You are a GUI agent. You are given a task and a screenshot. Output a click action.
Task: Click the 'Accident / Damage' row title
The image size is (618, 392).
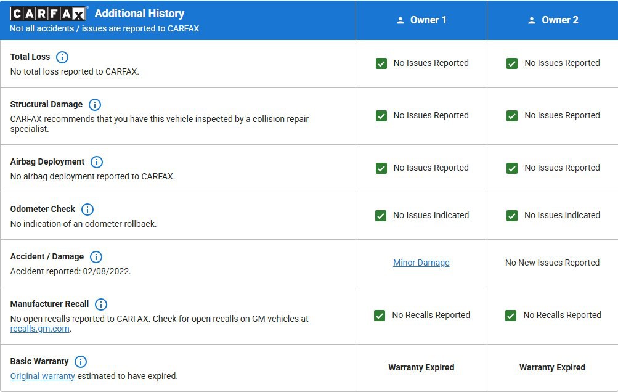(x=47, y=257)
